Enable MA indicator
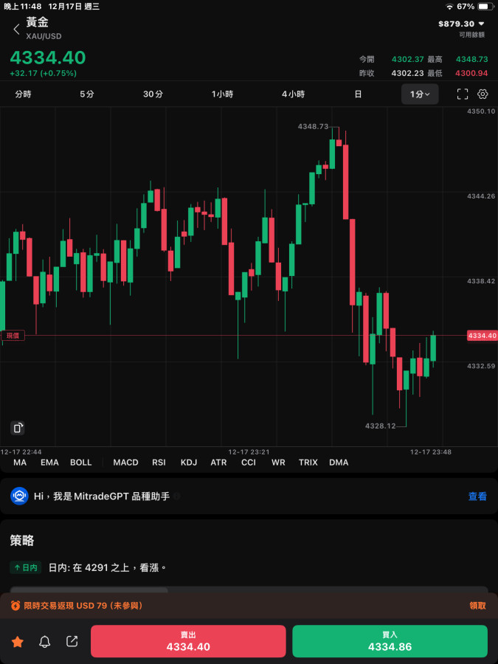498x664 pixels. (20, 463)
